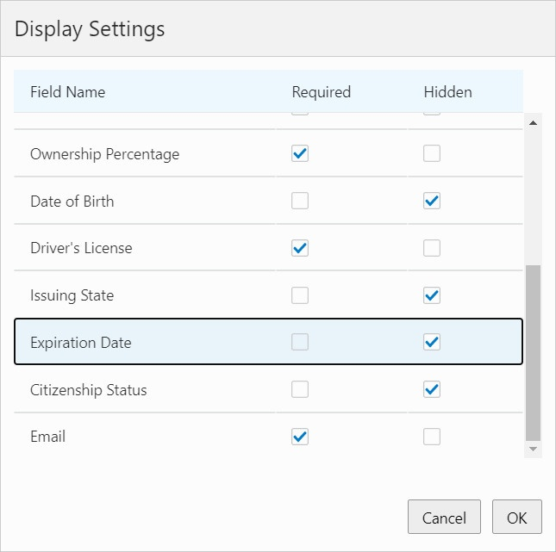Uncheck Required for Driver's License

pyautogui.click(x=300, y=248)
